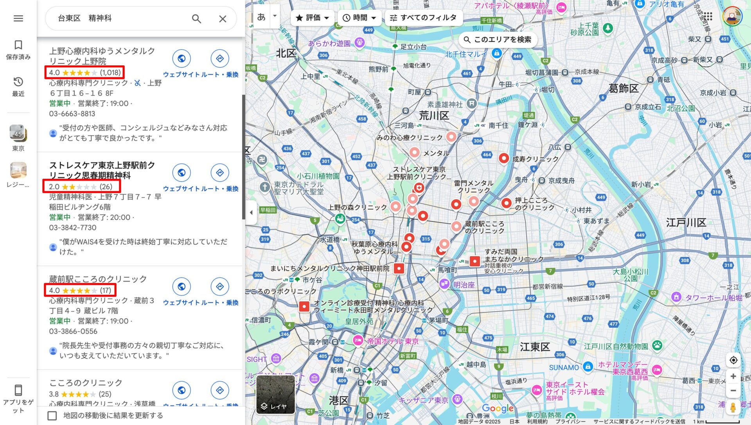Collapse the side panel arrow
Screen dimensions: 751x425
(251, 212)
